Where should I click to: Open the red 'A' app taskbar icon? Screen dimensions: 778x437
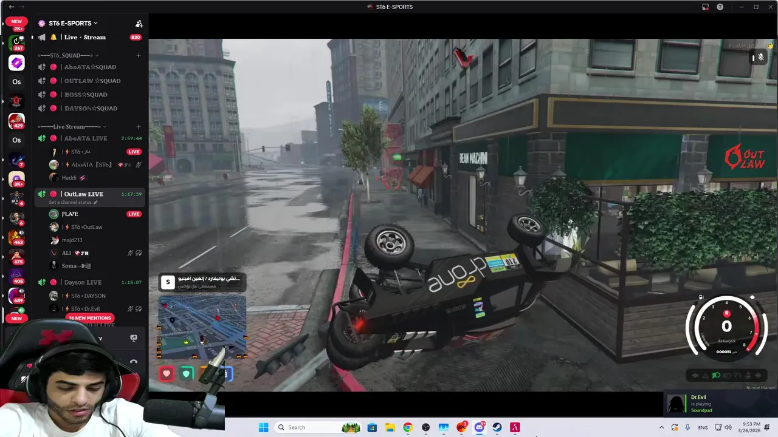(x=515, y=427)
